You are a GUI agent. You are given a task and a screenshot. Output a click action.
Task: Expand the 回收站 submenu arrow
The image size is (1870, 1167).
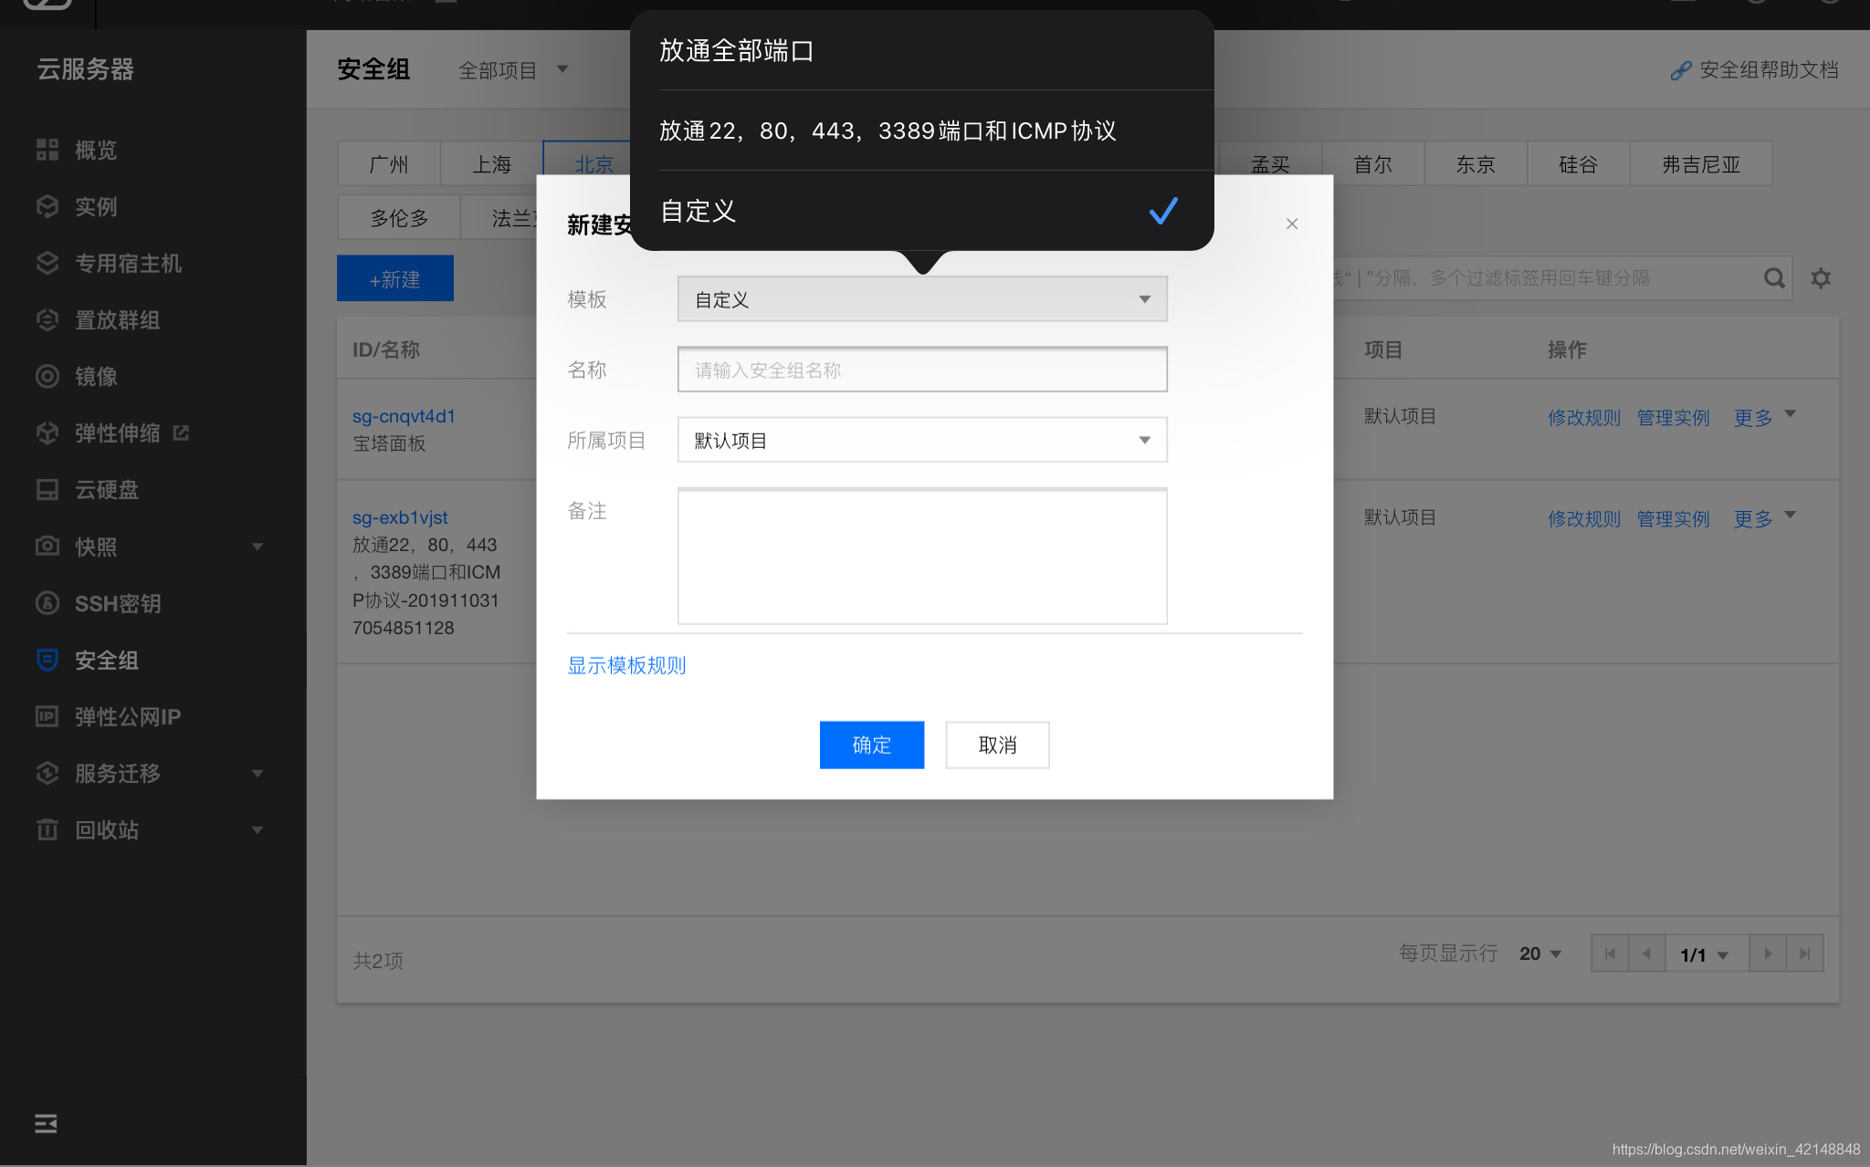pyautogui.click(x=257, y=829)
